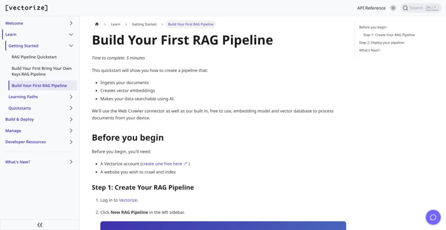The width and height of the screenshot is (446, 230).
Task: Expand the What's New? chevron
Action: (x=71, y=162)
